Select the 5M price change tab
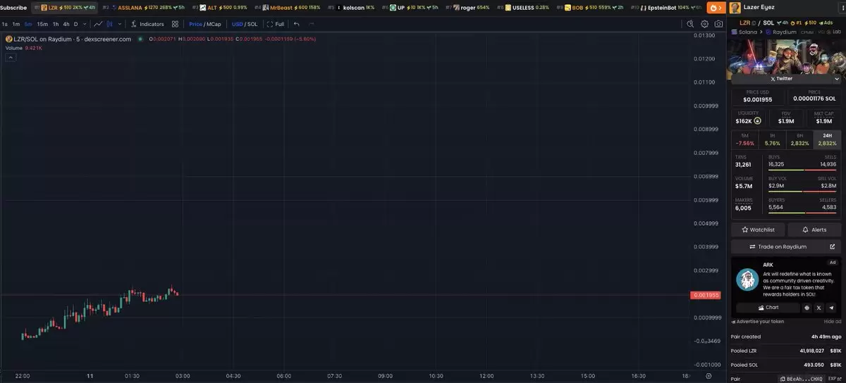Viewport: 846px width, 383px height. click(745, 139)
